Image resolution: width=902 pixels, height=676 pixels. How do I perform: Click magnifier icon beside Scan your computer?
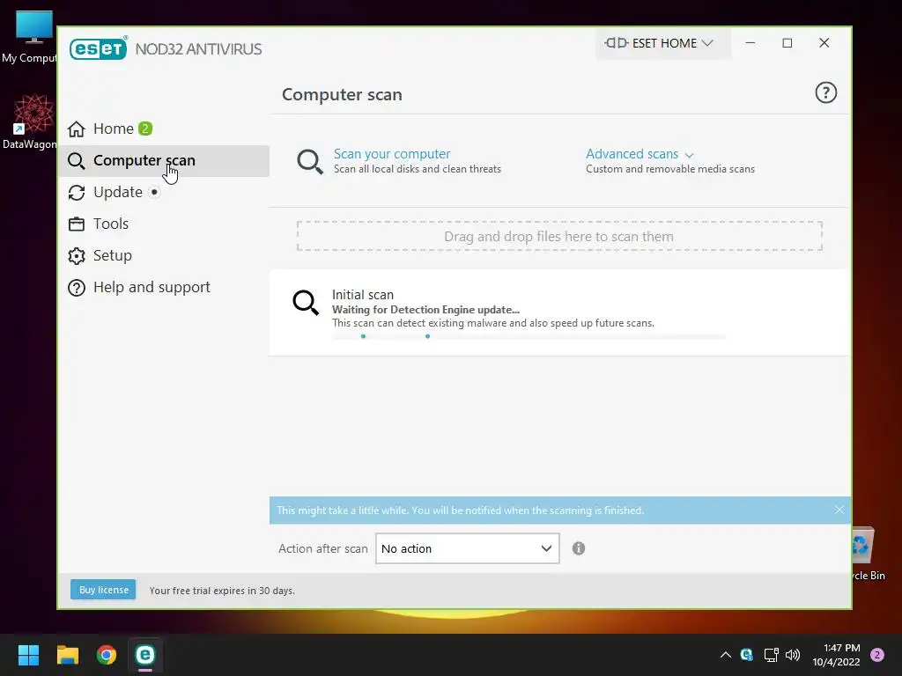point(309,162)
